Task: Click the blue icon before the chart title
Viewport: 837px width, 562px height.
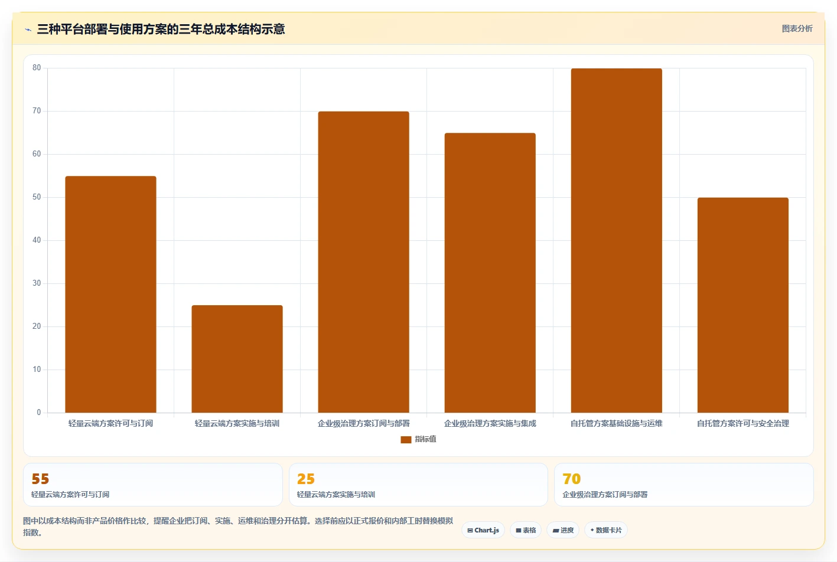Action: point(28,30)
